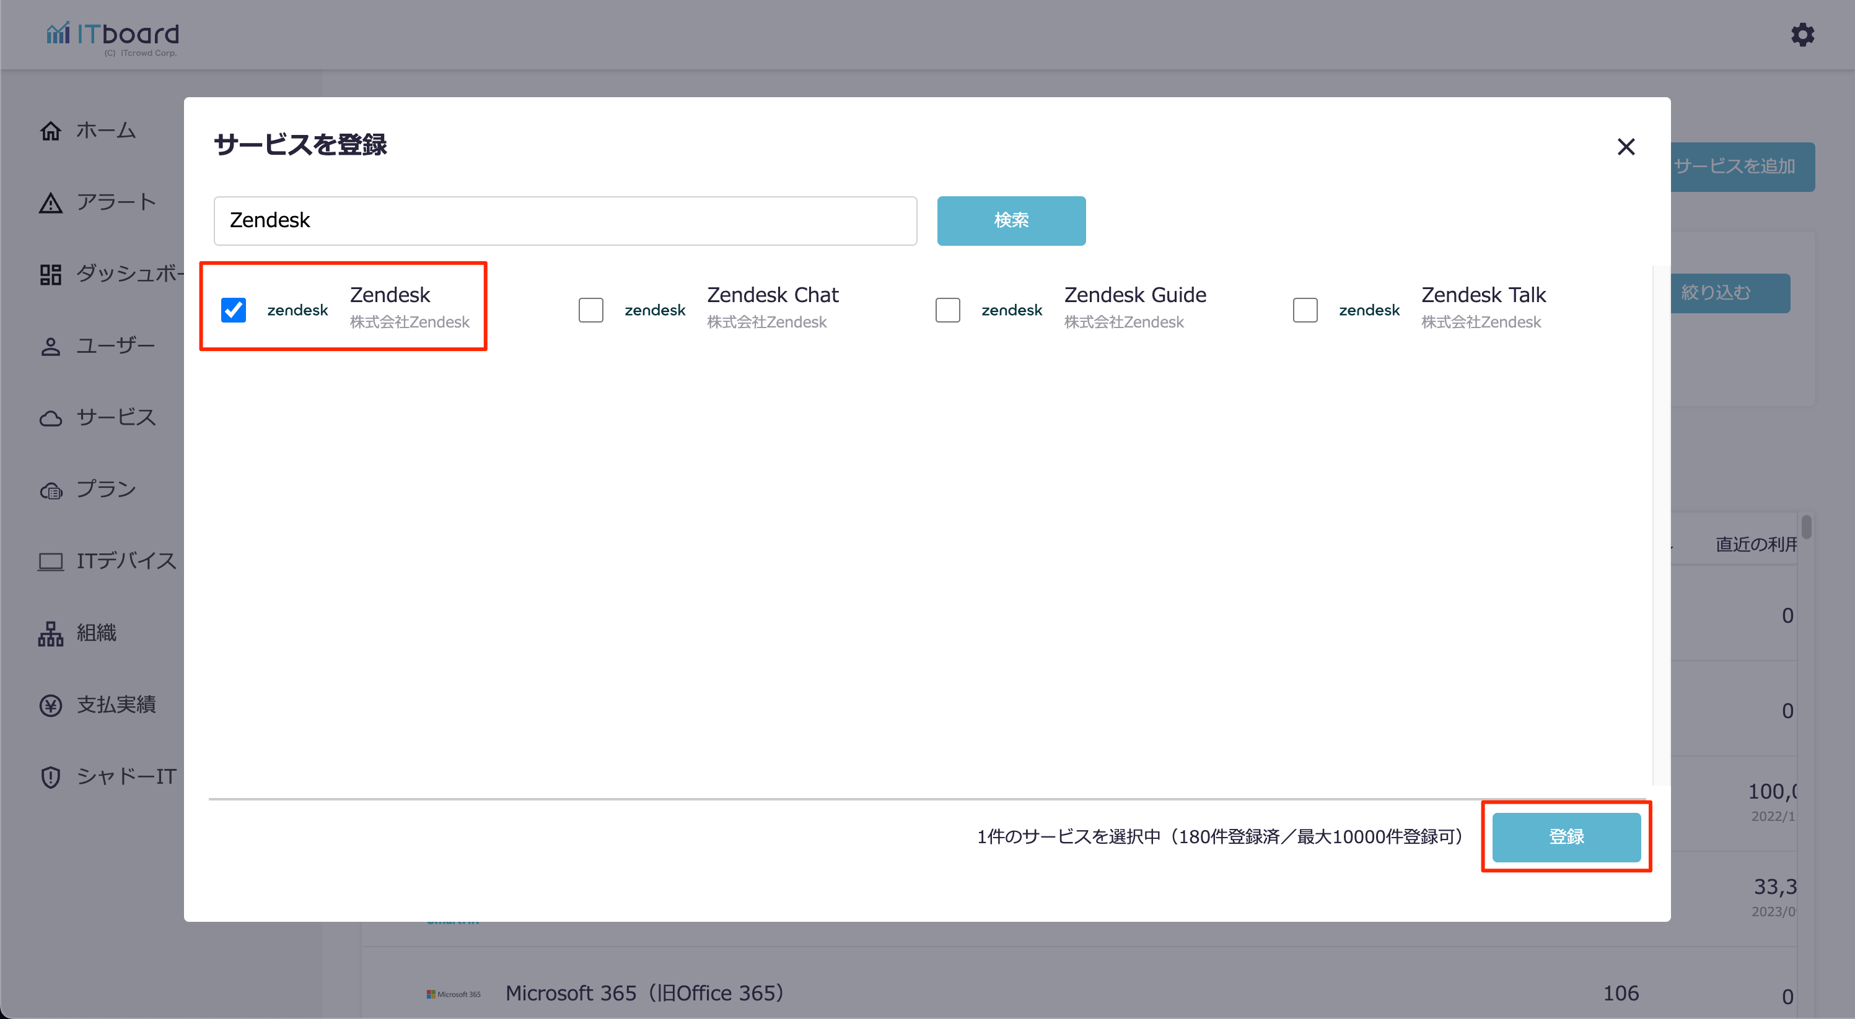The height and width of the screenshot is (1019, 1855).
Task: Open IT Devices via the laptop icon
Action: 50,562
